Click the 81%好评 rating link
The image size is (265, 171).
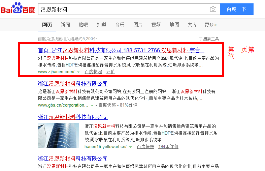pyautogui.click(x=129, y=105)
